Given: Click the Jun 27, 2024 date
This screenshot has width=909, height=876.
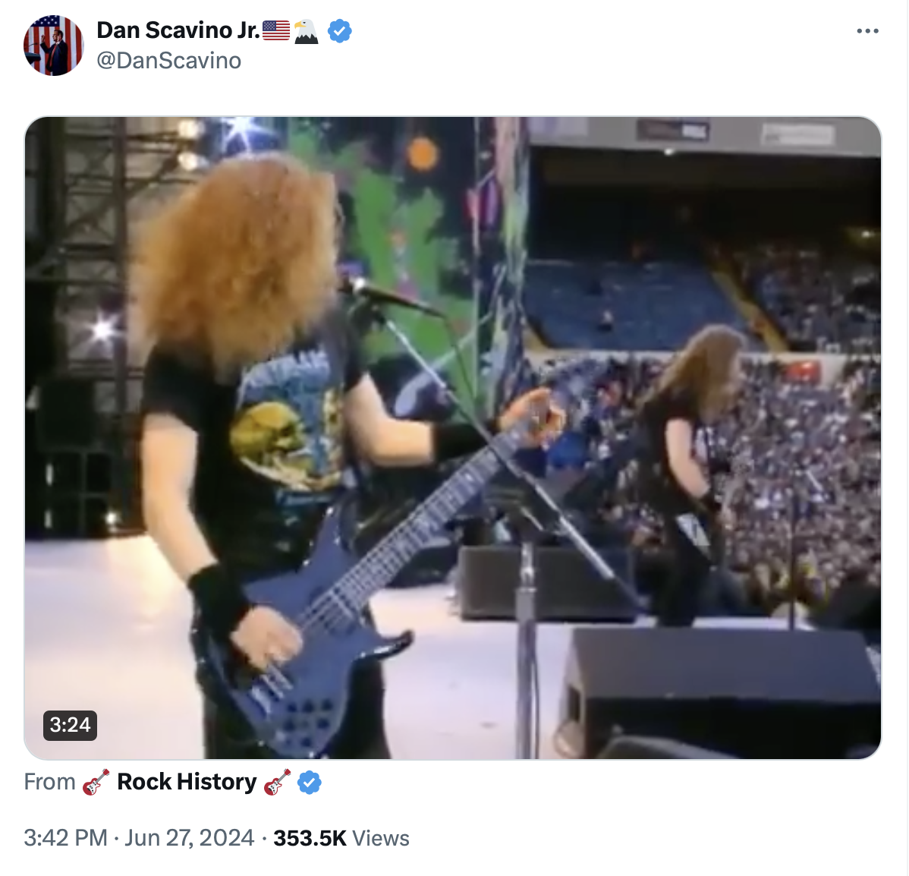Looking at the screenshot, I should click(189, 838).
